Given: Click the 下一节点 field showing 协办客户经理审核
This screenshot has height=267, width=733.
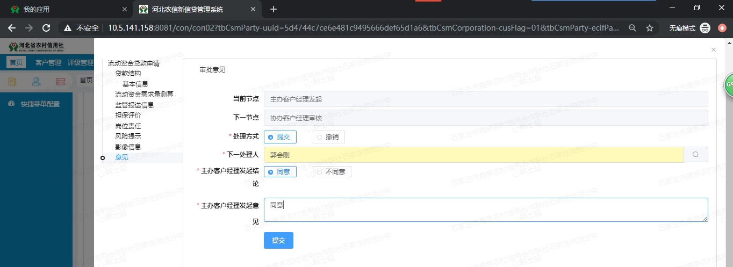Looking at the screenshot, I should [486, 118].
